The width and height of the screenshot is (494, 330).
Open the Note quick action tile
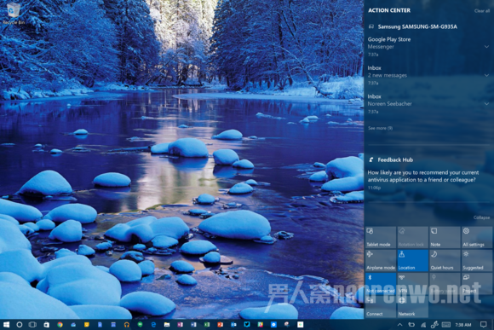point(445,237)
